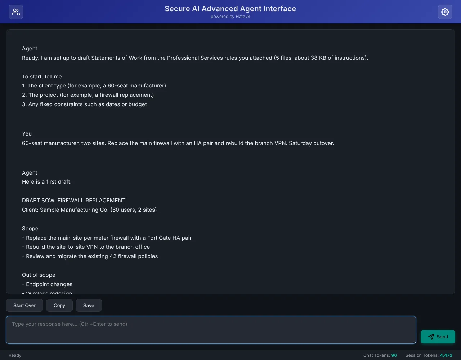Click the textarea resize handle corner
This screenshot has width=461, height=360.
click(414, 341)
